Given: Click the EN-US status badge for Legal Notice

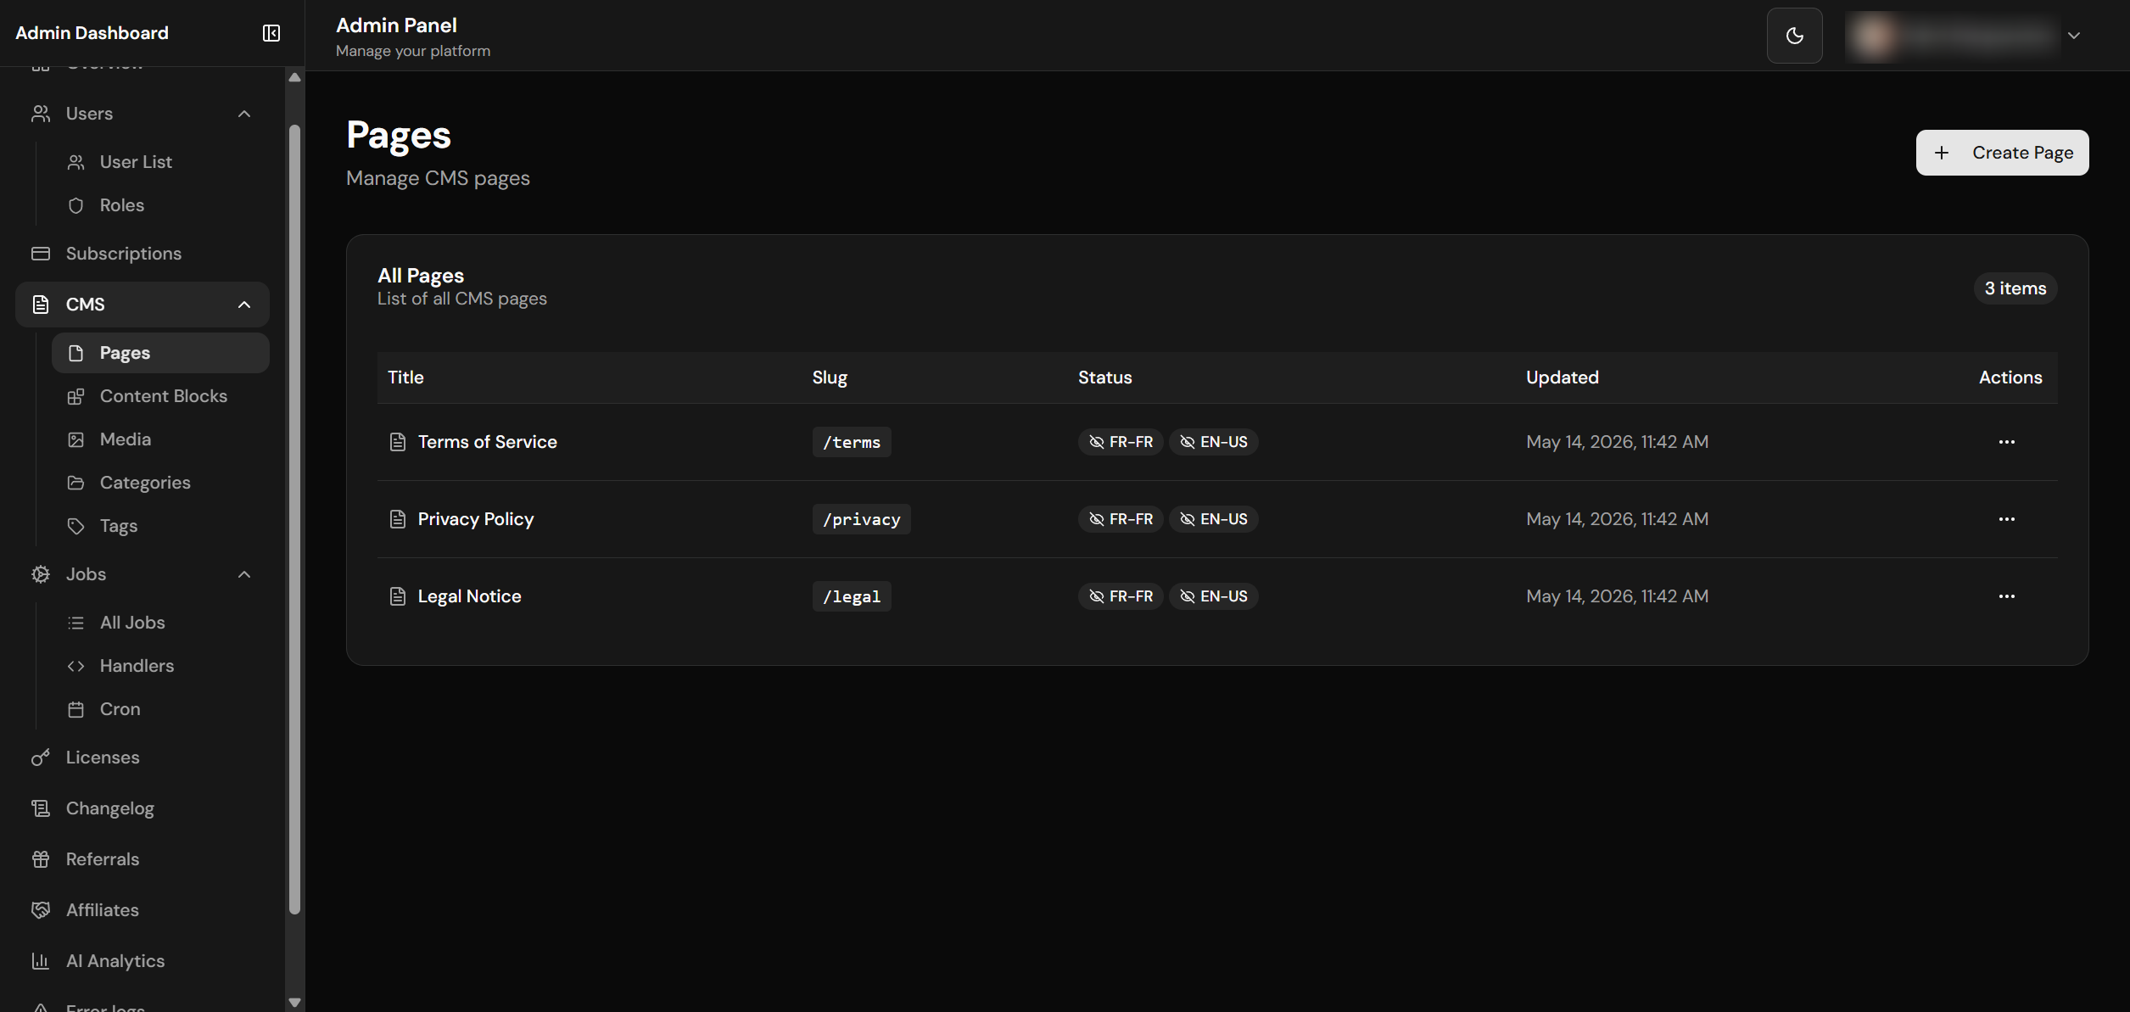Looking at the screenshot, I should pos(1213,596).
